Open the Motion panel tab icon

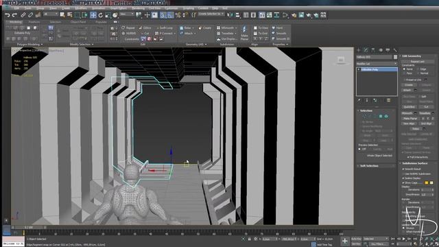[x=381, y=50]
